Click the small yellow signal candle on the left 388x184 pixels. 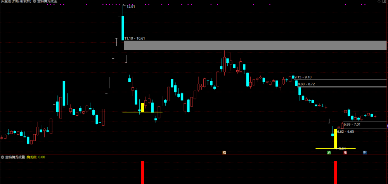coord(142,108)
